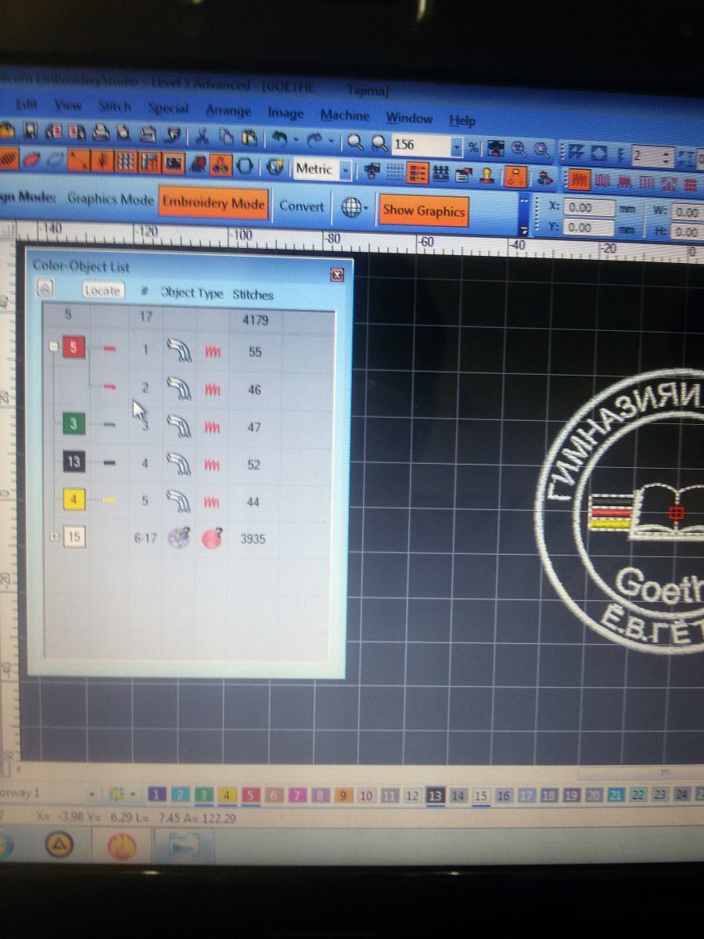Pick palette color 21 in the color bar
704x939 pixels.
(616, 795)
